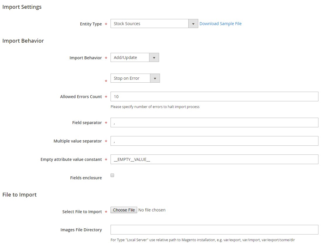Click the Images File Directory label
The image size is (324, 245).
[x=81, y=230]
